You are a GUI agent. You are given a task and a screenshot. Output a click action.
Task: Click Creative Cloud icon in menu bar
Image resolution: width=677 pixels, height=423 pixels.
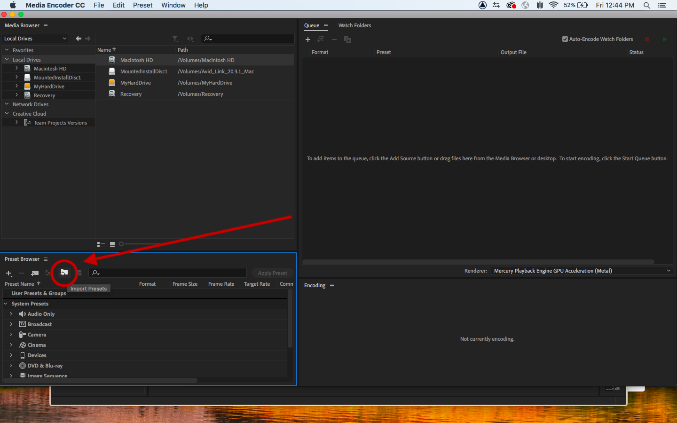(x=511, y=5)
